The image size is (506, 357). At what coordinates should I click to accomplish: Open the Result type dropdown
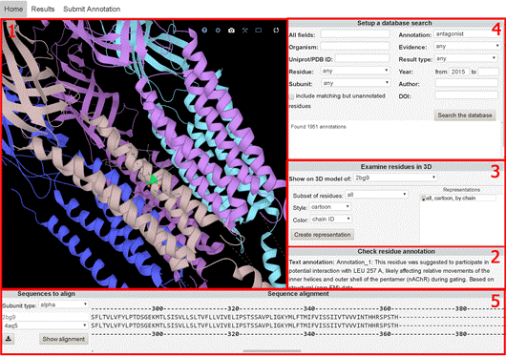(465, 59)
